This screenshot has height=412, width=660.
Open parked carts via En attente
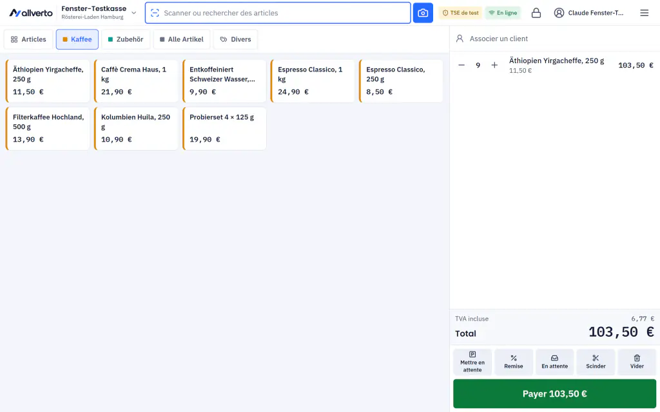click(x=554, y=362)
